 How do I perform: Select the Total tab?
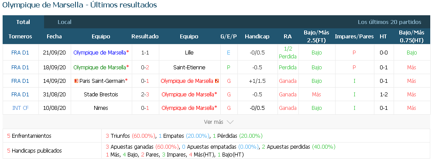pos(23,22)
